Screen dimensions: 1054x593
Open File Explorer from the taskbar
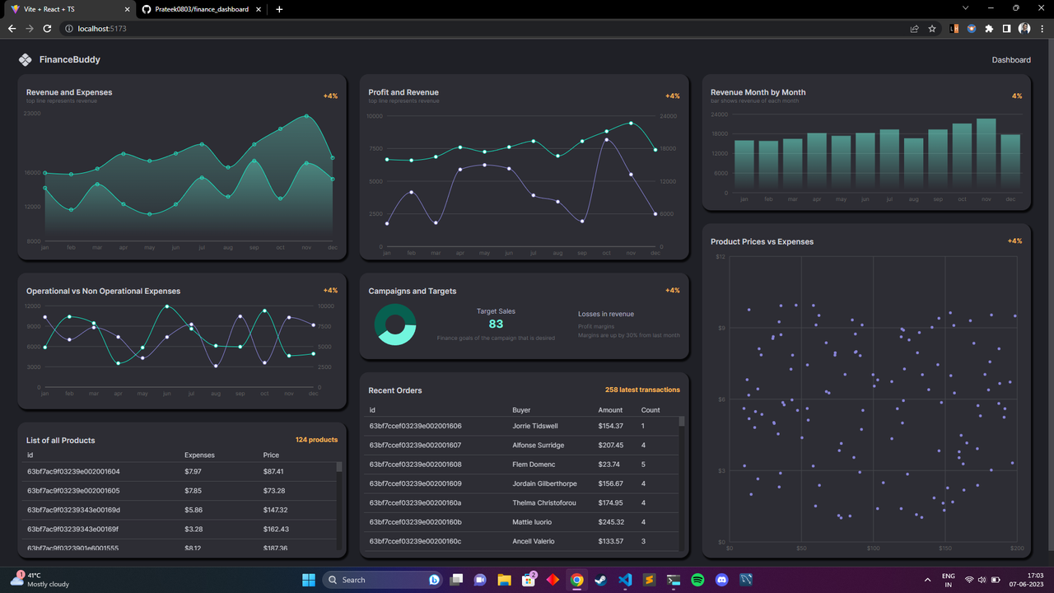pos(504,580)
